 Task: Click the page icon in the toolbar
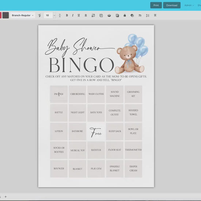coord(117,15)
